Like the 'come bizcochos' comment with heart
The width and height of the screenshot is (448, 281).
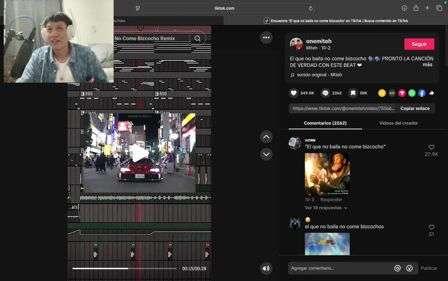click(x=432, y=227)
